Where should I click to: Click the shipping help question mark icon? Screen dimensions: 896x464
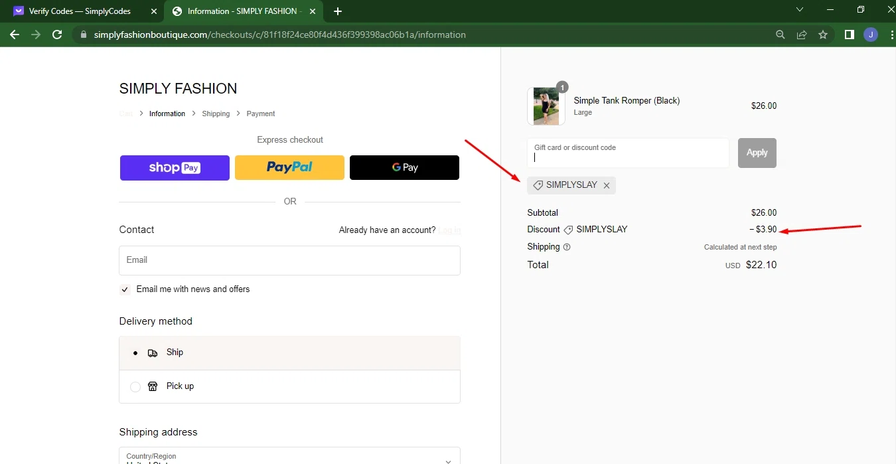tap(567, 247)
